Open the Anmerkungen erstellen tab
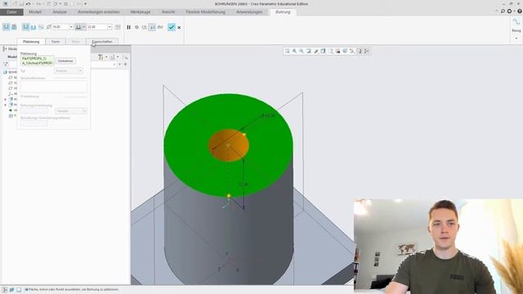Viewport: 523px width, 294px height. (98, 12)
